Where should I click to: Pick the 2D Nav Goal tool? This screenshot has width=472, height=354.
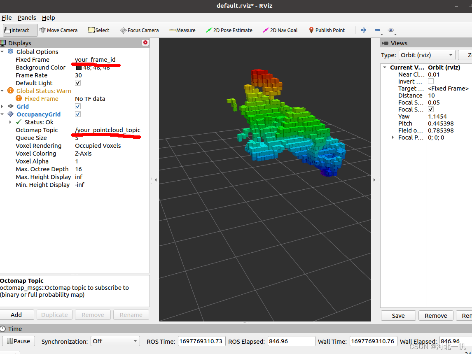point(280,30)
